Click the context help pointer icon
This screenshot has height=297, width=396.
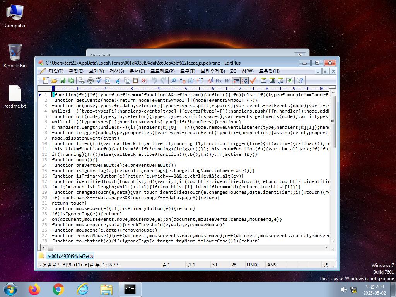pos(300,80)
